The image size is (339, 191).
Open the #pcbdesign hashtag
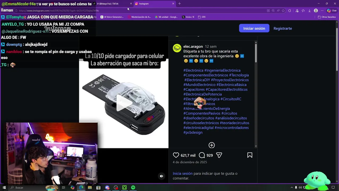(193, 132)
